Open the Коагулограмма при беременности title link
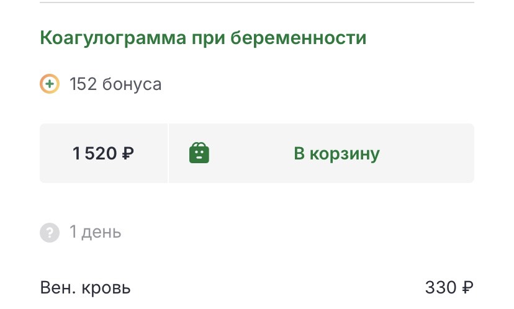The image size is (514, 309). click(203, 38)
